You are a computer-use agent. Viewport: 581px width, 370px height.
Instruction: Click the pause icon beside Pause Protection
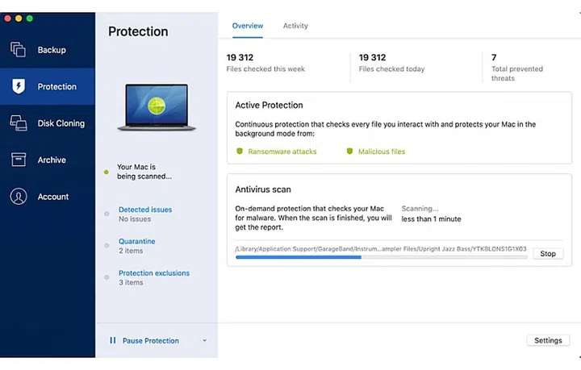pyautogui.click(x=113, y=341)
